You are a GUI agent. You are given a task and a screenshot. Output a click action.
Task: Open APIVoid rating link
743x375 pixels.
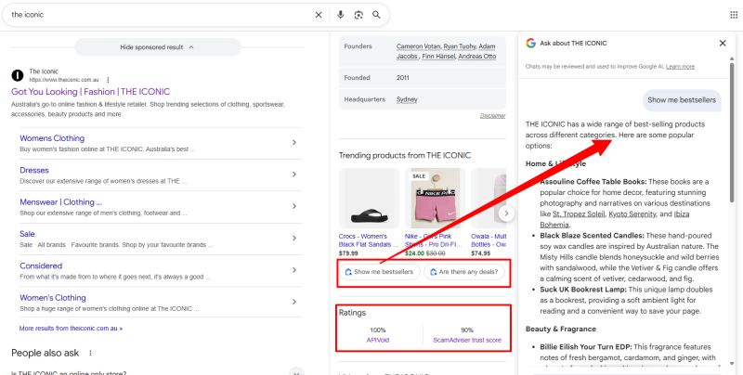click(378, 340)
